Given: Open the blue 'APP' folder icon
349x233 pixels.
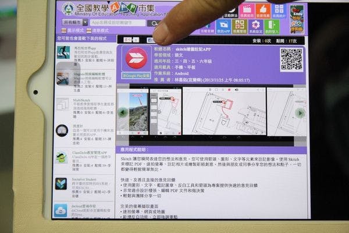Looking at the screenshot, I should [x=223, y=27].
